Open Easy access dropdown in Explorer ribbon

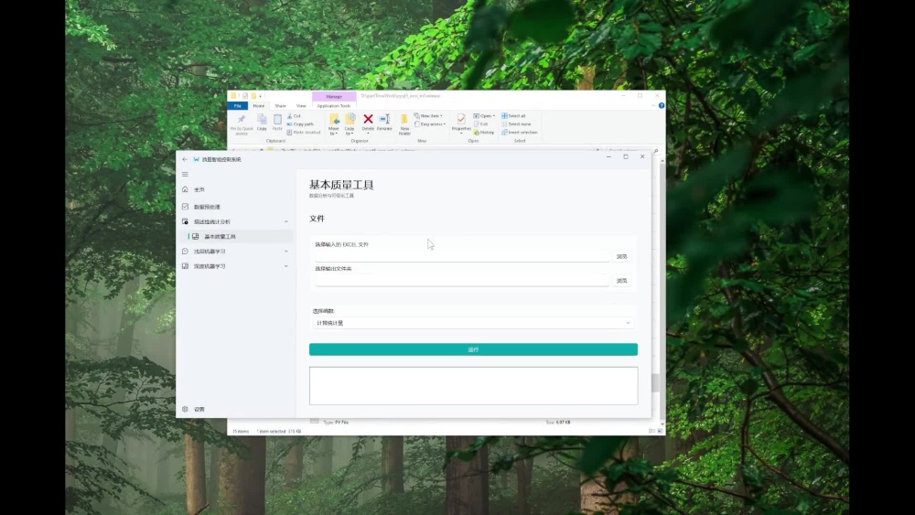coord(430,124)
